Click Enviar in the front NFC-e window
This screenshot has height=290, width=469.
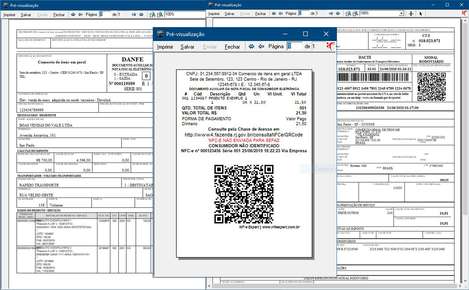point(210,47)
